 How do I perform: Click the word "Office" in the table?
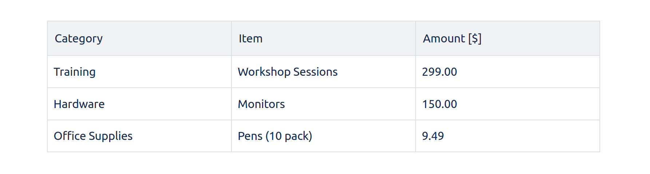(70, 136)
